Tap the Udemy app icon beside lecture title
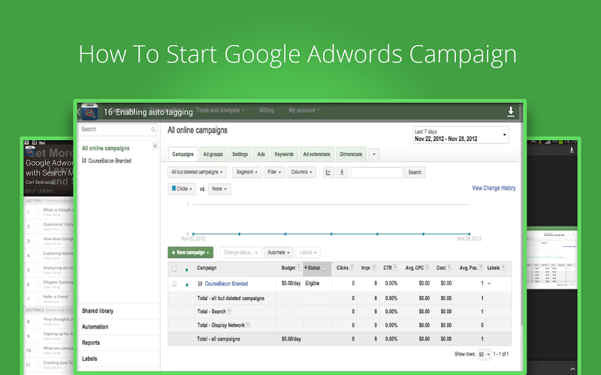This screenshot has width=601, height=375. click(x=89, y=112)
